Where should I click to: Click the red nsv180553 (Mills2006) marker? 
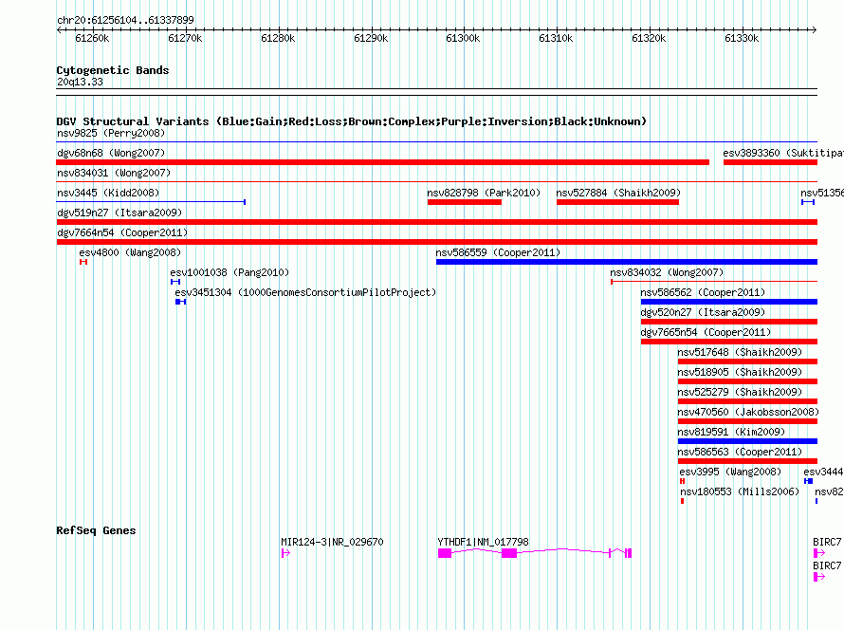(682, 501)
